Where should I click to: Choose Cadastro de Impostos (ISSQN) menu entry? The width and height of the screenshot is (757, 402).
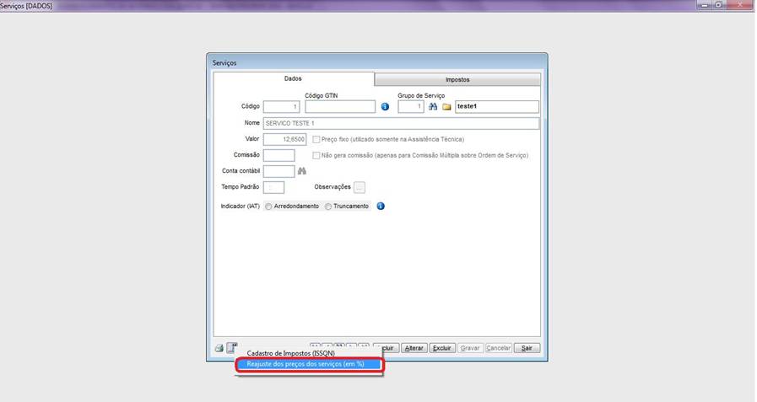(290, 353)
